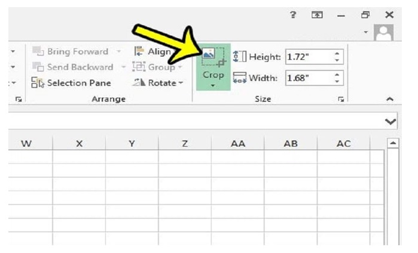Click the Help question mark icon
The width and height of the screenshot is (418, 253).
pos(293,15)
